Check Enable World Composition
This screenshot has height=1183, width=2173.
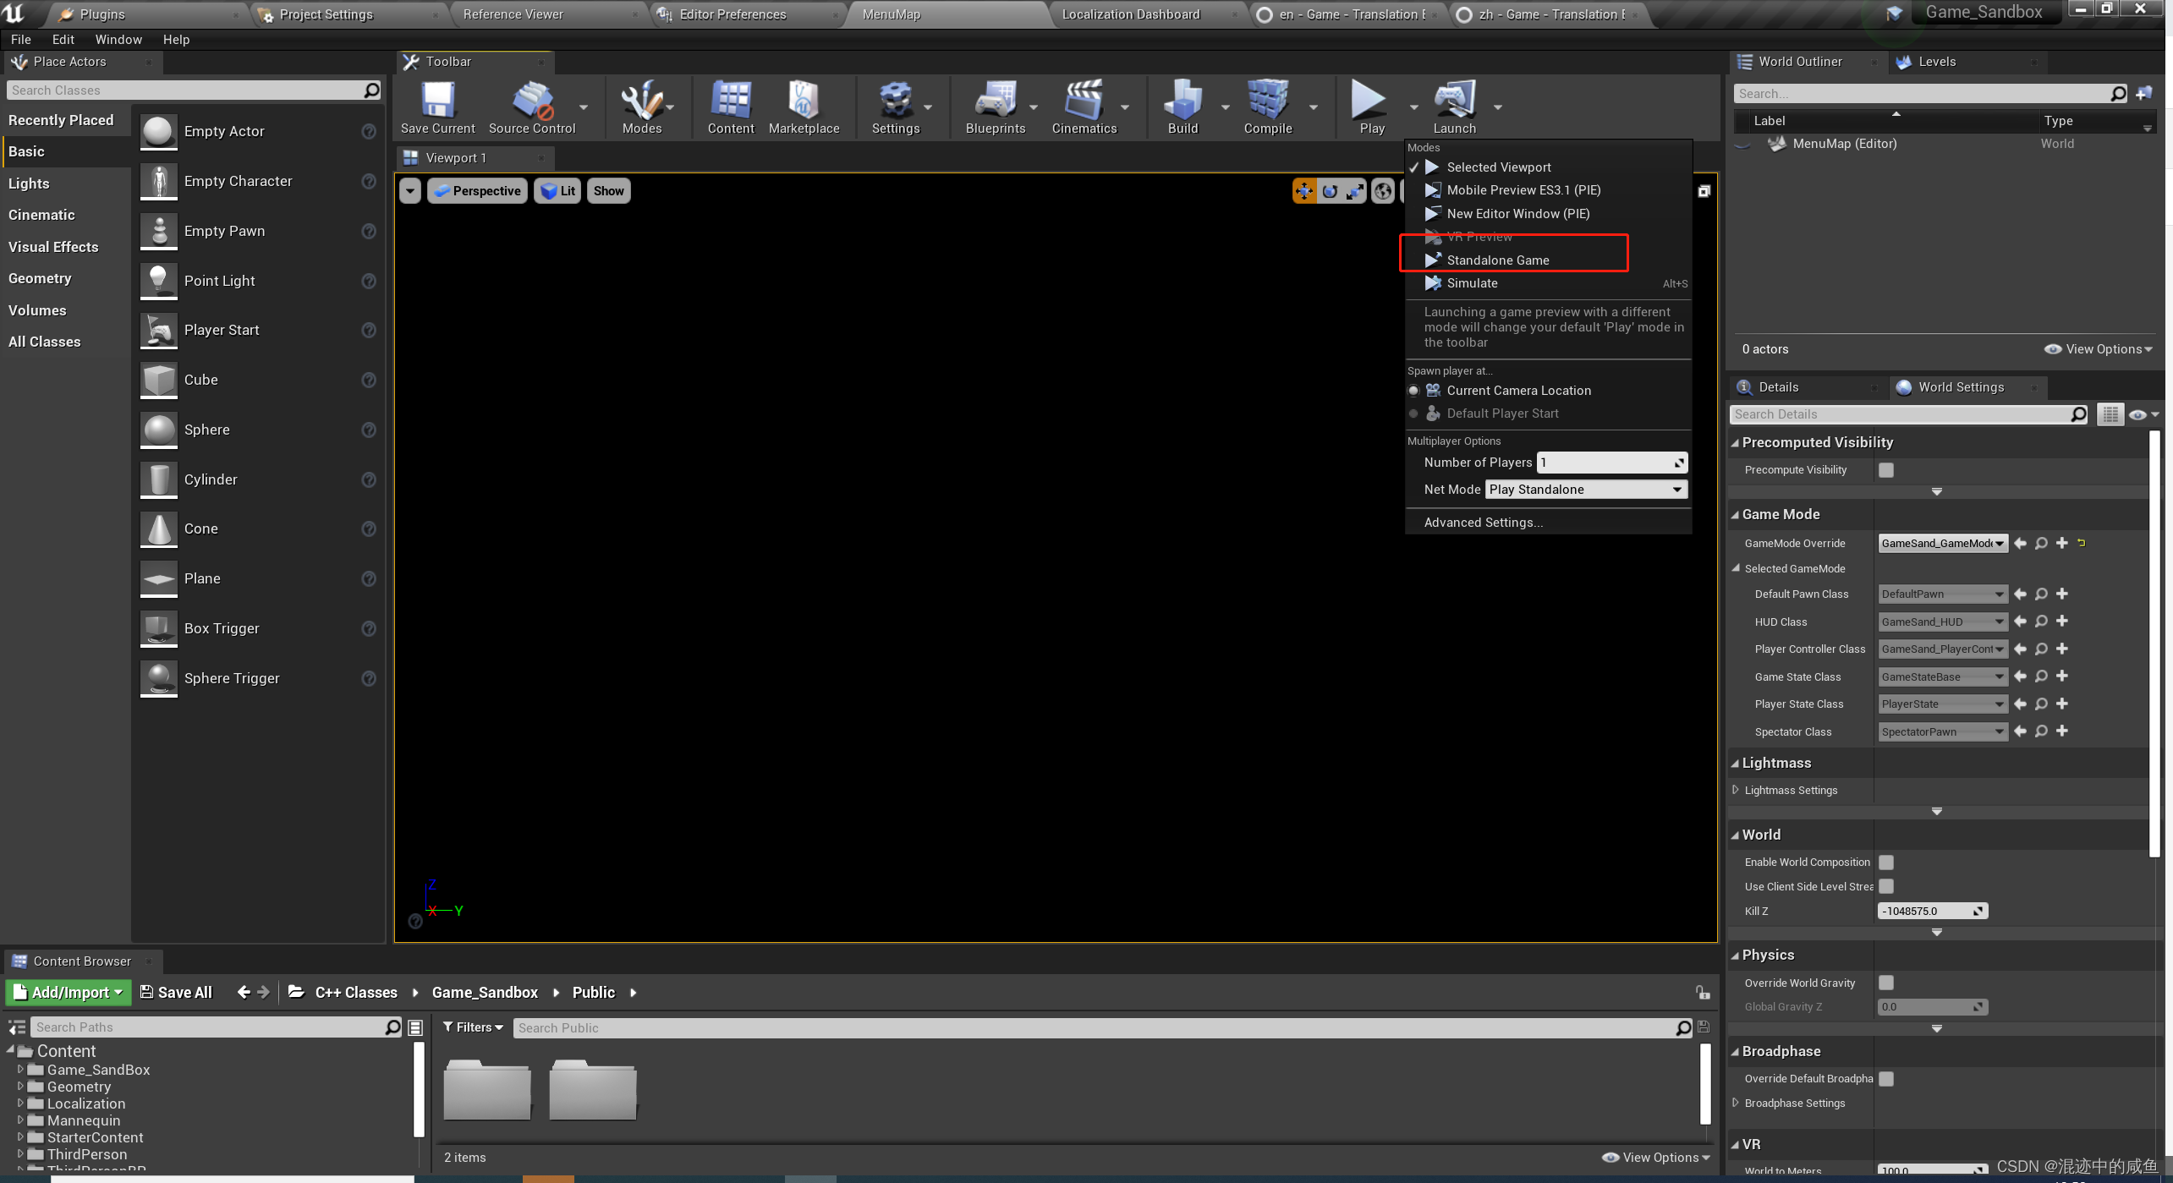[x=1885, y=863]
